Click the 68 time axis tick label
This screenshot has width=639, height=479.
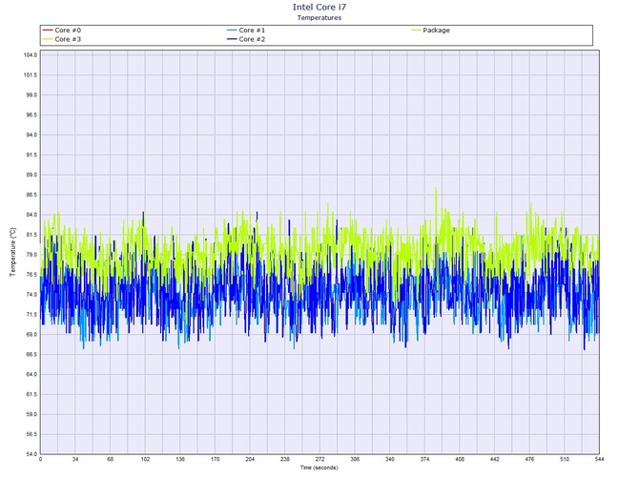[x=111, y=459]
